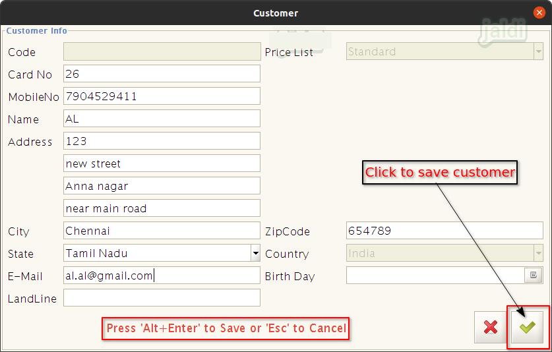Click the 'new street' address line
This screenshot has height=352, width=552.
pos(162,163)
